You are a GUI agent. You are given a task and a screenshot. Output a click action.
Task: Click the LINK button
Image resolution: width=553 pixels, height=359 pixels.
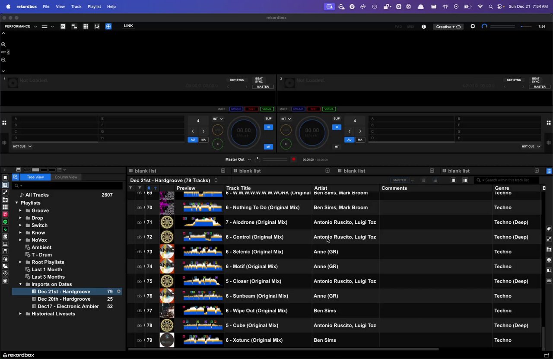pyautogui.click(x=128, y=26)
